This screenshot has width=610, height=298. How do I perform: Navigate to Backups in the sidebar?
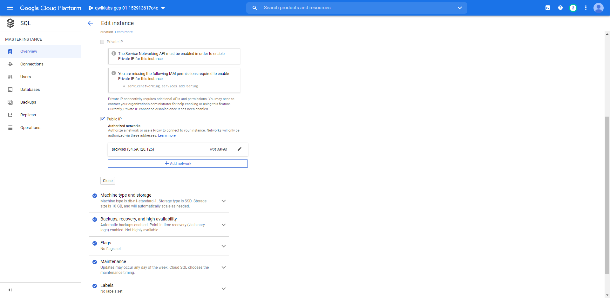(x=40, y=102)
